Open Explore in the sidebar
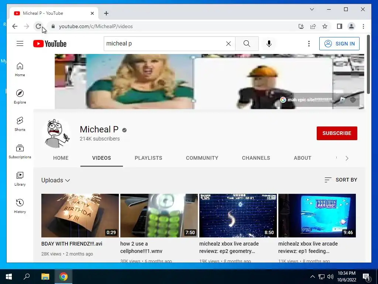 click(x=20, y=97)
